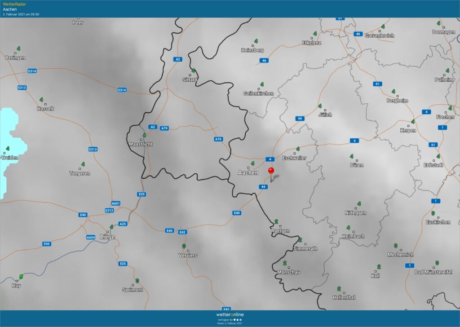
Task: Click the Huy city label
Action: 17,285
